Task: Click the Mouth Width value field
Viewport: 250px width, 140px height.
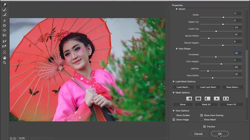Action: tap(237, 35)
